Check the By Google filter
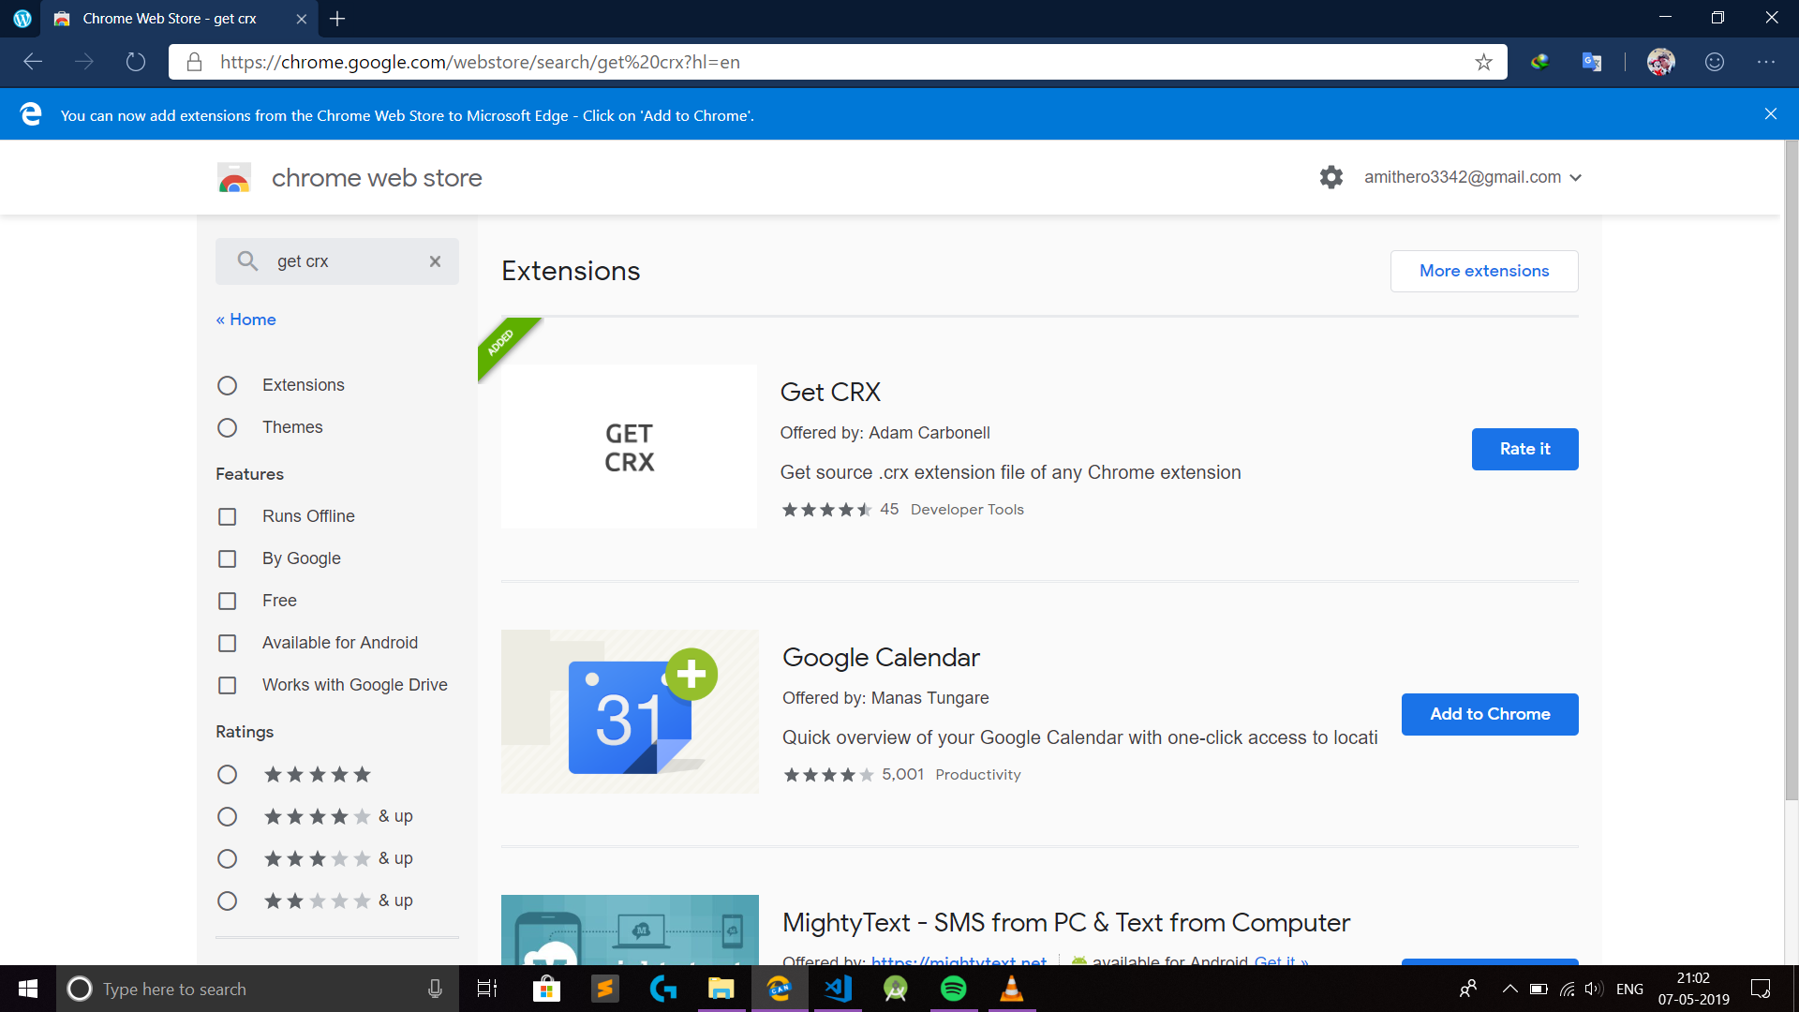1799x1012 pixels. 227,558
